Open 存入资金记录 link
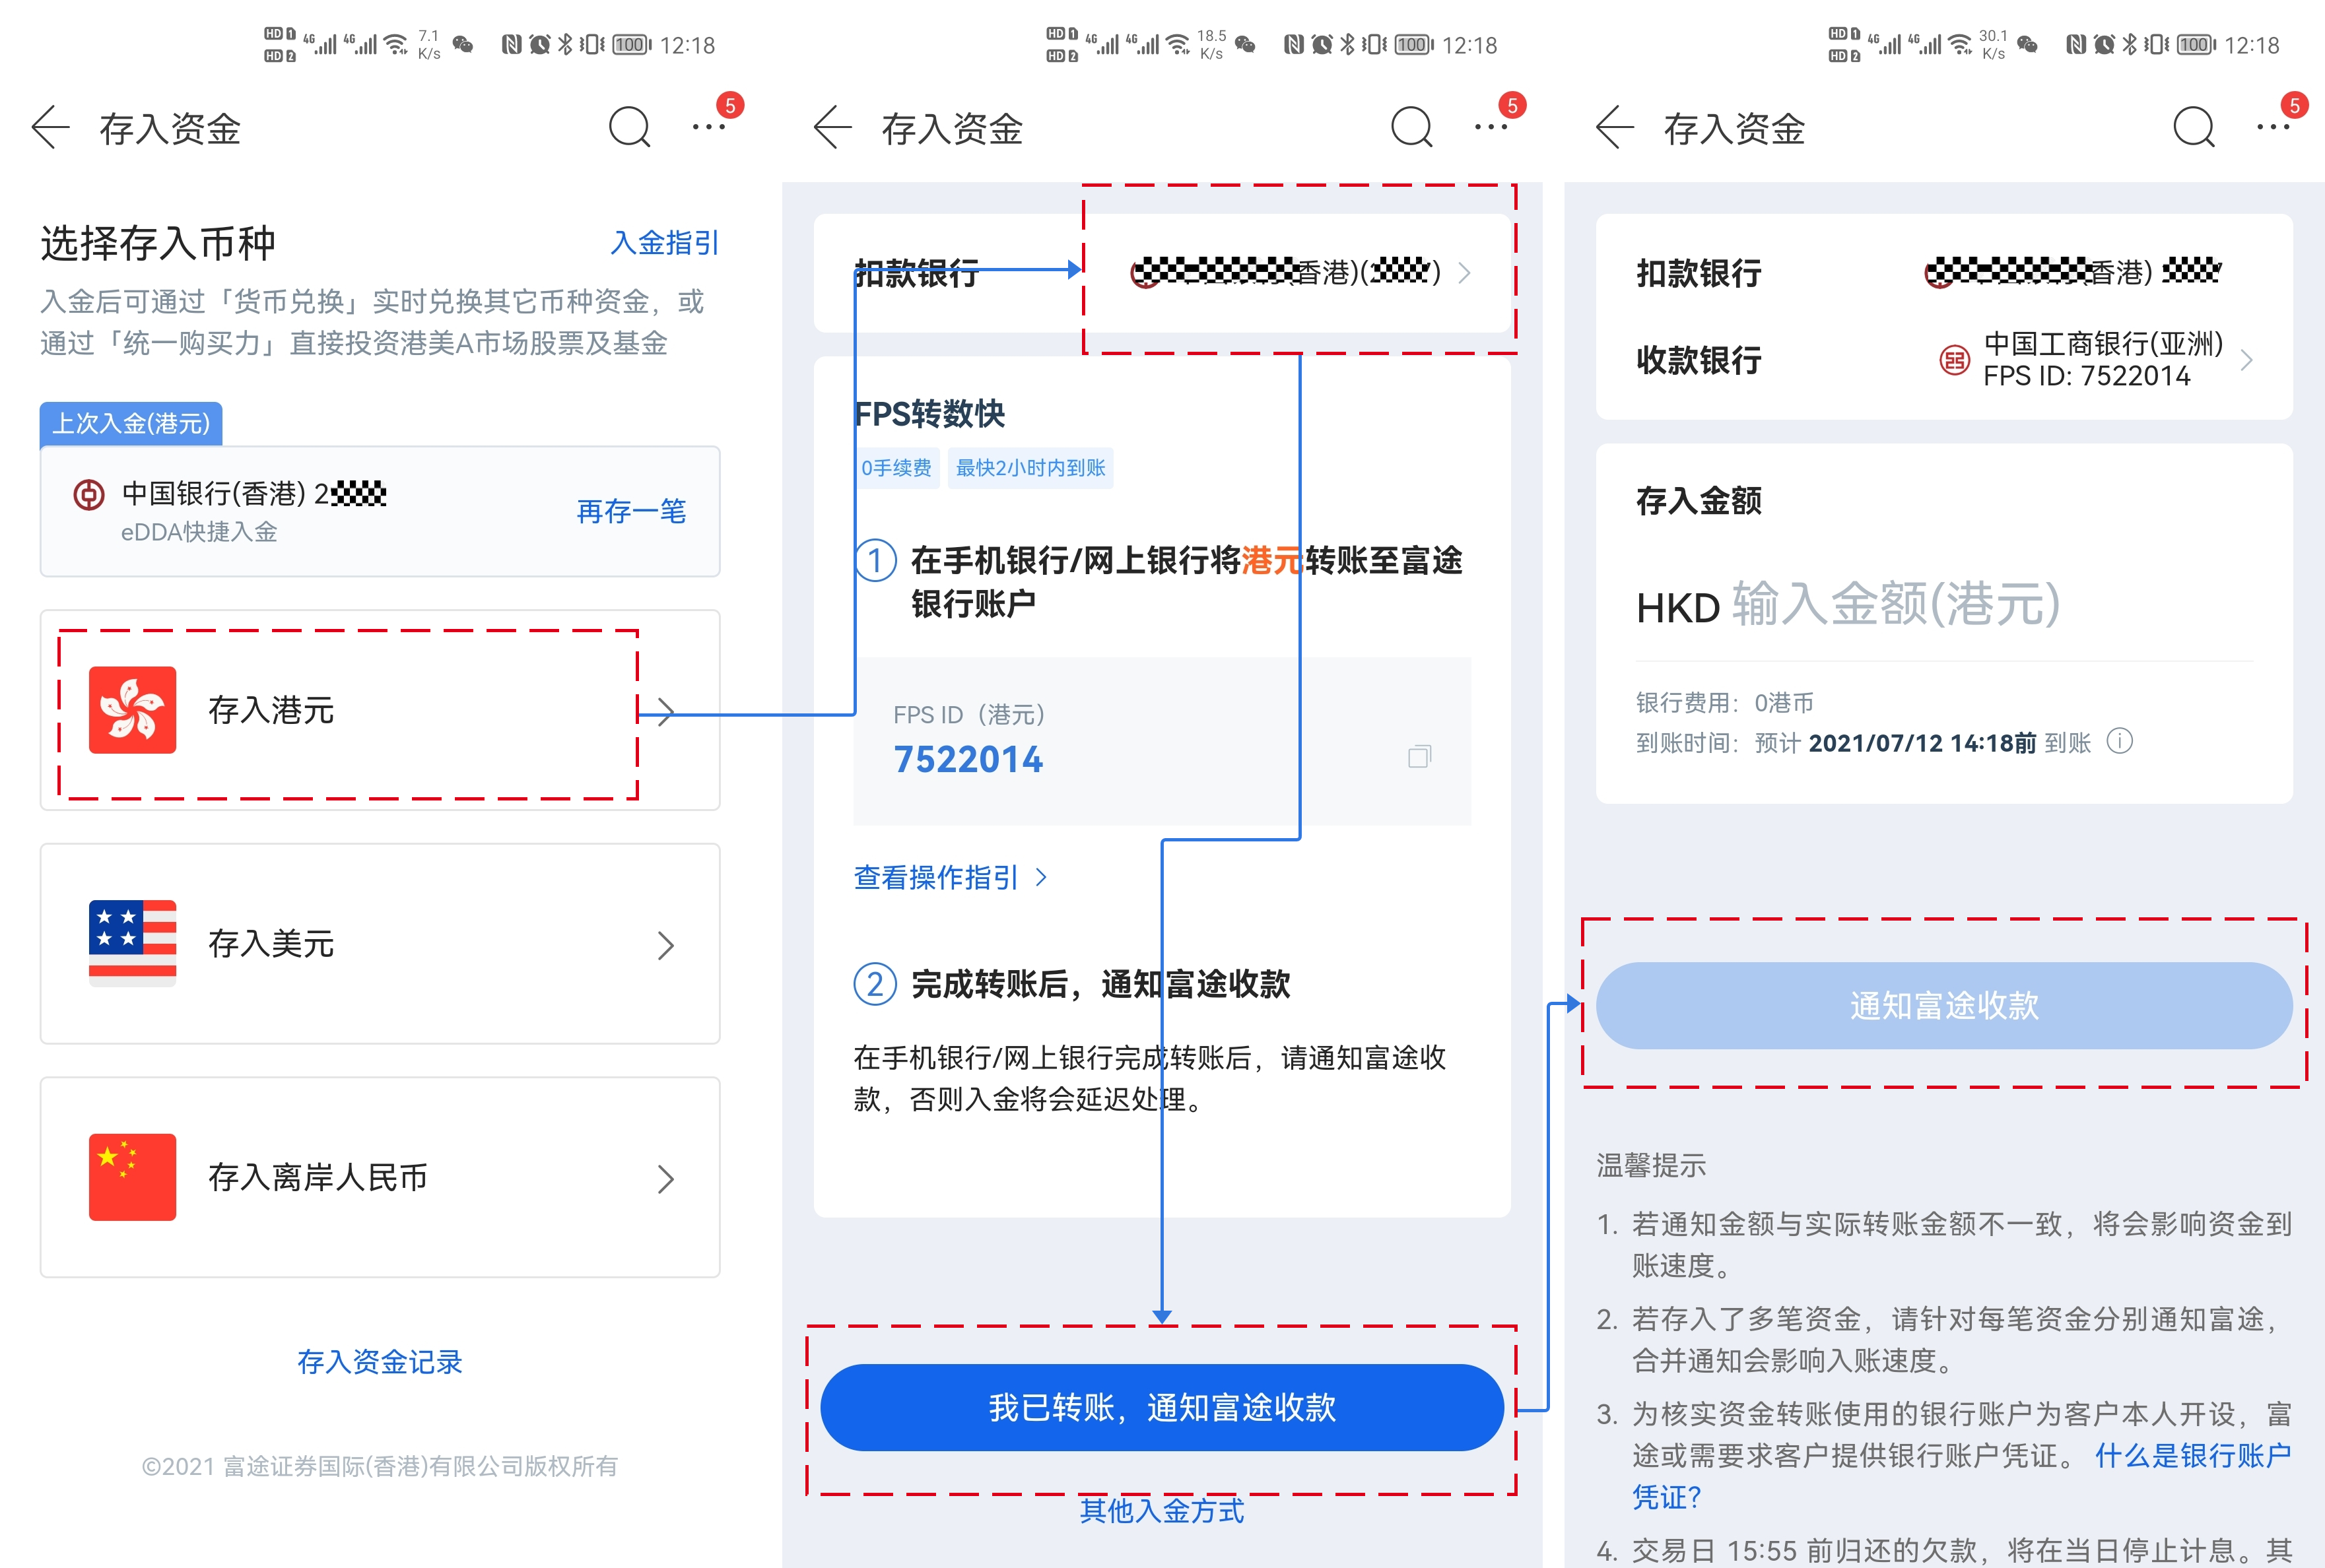Image resolution: width=2325 pixels, height=1568 pixels. [x=380, y=1362]
